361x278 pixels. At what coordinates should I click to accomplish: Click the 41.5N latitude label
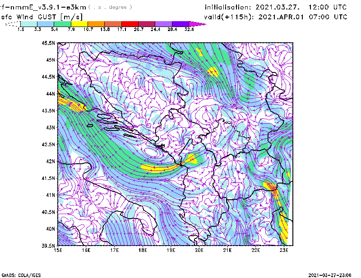pos(49,178)
